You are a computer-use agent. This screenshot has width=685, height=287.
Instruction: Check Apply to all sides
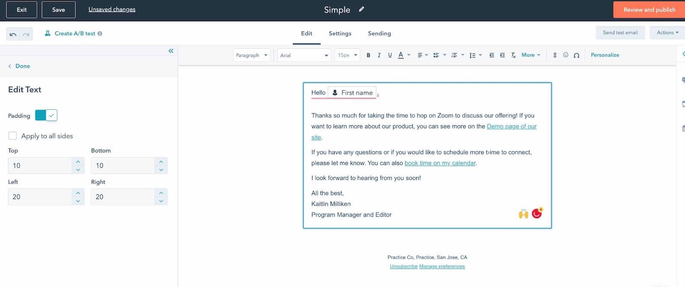(13, 136)
